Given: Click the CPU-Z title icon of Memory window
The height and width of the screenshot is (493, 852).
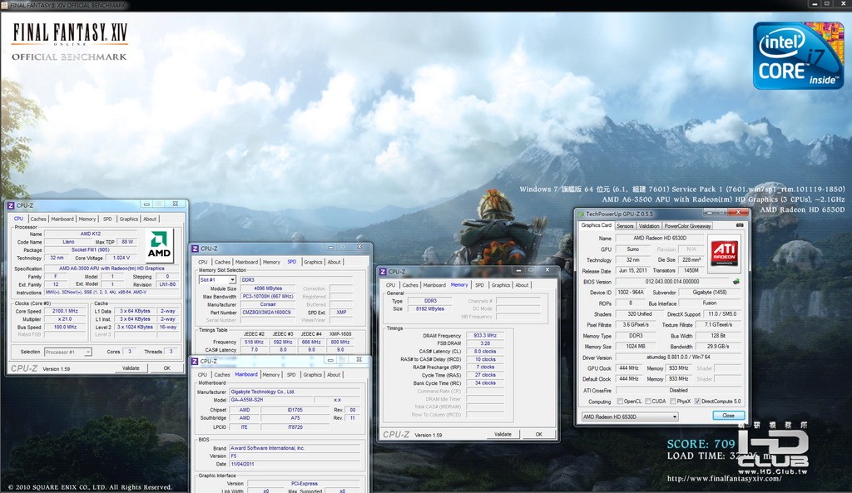Looking at the screenshot, I should point(382,270).
